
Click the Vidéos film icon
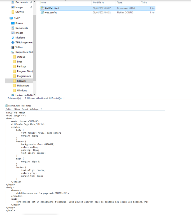pos(13,47)
